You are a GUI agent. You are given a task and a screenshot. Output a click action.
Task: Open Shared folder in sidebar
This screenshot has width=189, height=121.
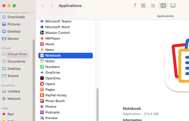click(13, 76)
